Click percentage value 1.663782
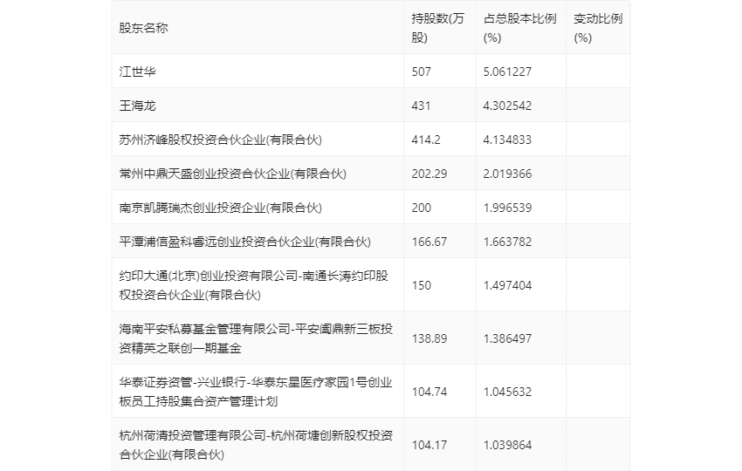The image size is (742, 471). 507,242
